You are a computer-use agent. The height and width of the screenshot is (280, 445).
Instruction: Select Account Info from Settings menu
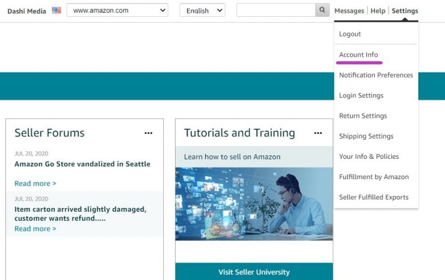click(x=358, y=54)
